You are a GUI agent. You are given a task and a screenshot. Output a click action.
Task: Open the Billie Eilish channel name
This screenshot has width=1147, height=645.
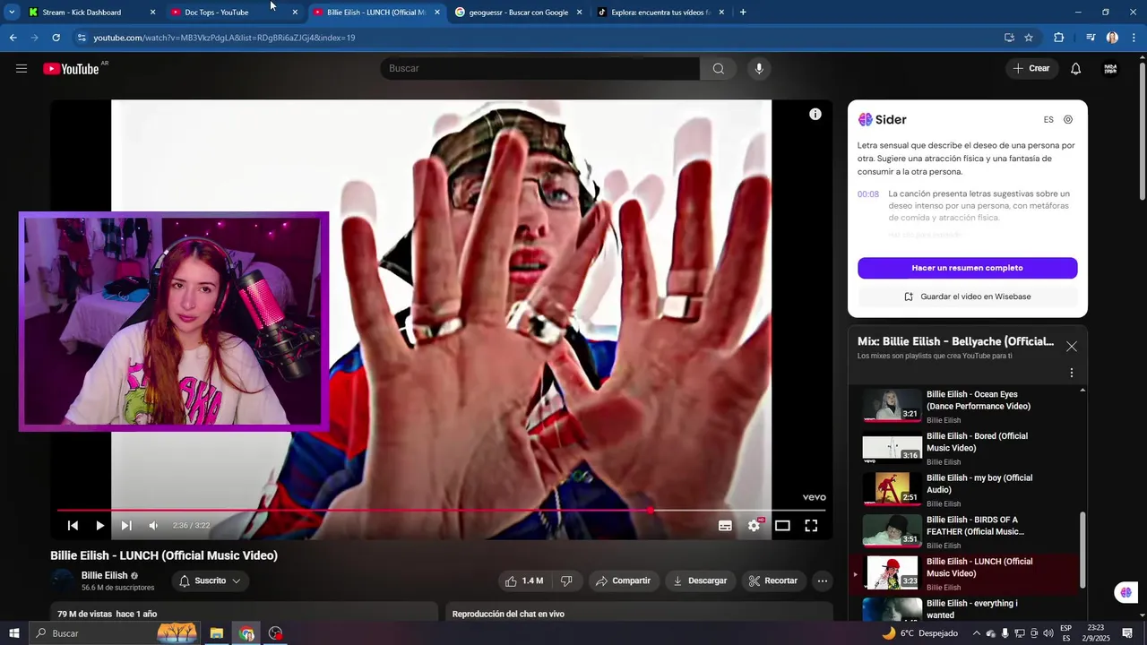pyautogui.click(x=104, y=575)
